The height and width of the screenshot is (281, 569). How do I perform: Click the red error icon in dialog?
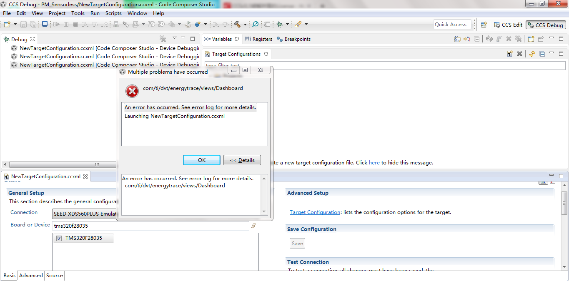click(132, 91)
